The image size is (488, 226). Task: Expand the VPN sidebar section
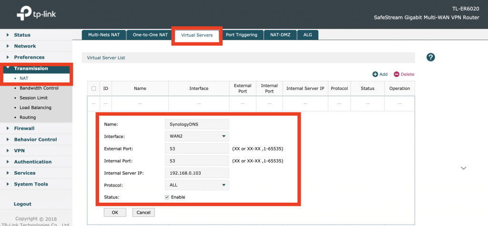[x=19, y=150]
